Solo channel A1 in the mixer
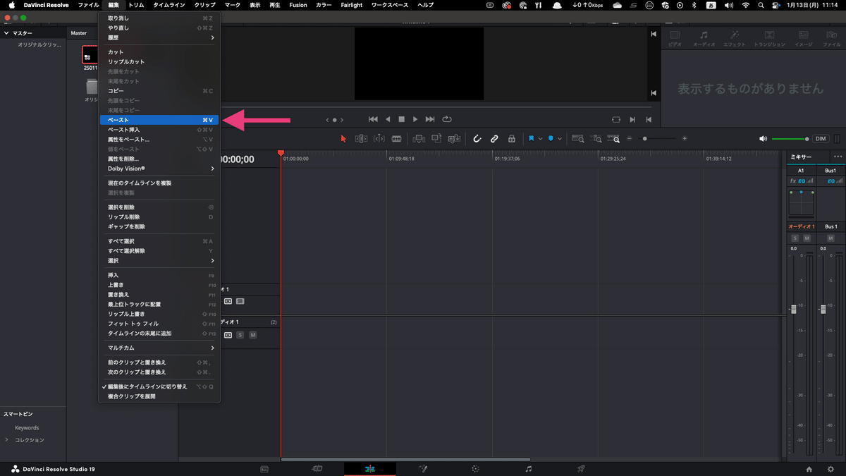This screenshot has width=846, height=476. point(795,238)
